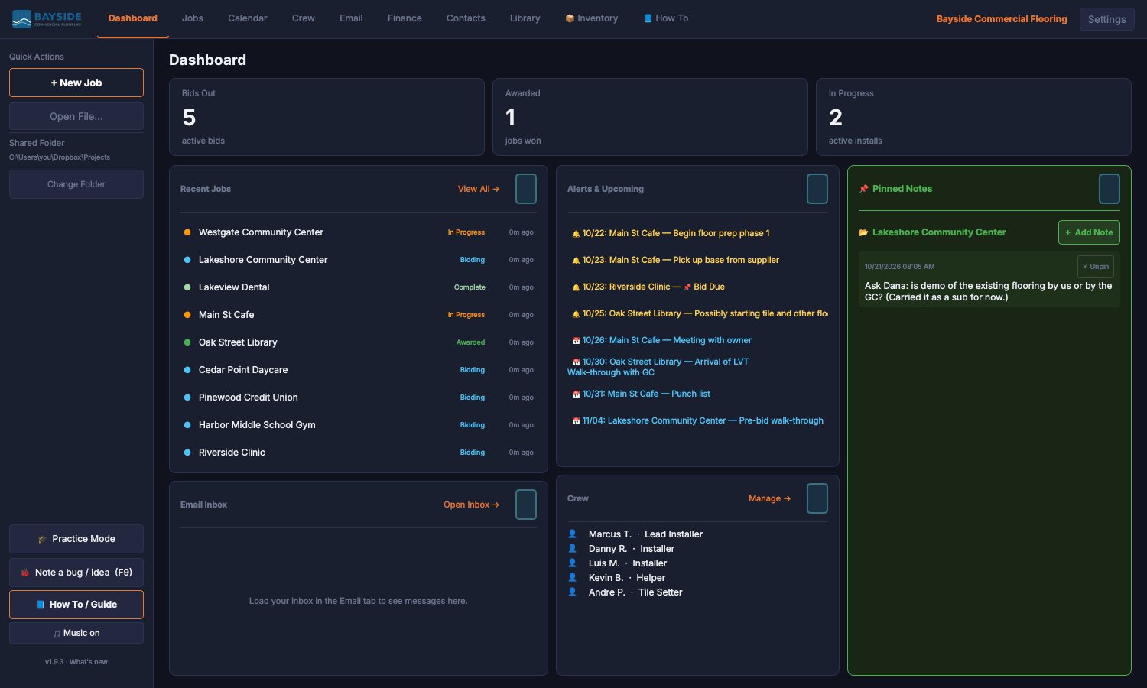Toggle the Music on switch
Screen dimensions: 1147x688
pyautogui.click(x=76, y=633)
